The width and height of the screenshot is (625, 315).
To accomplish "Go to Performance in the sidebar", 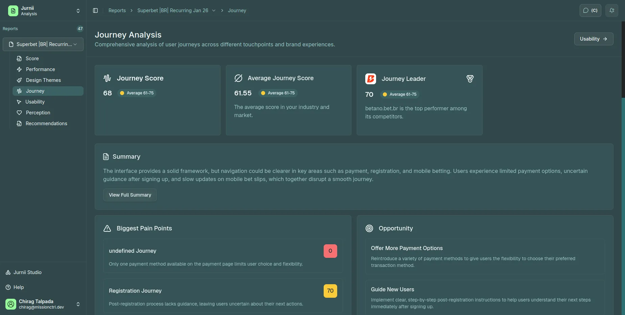I will [x=40, y=69].
